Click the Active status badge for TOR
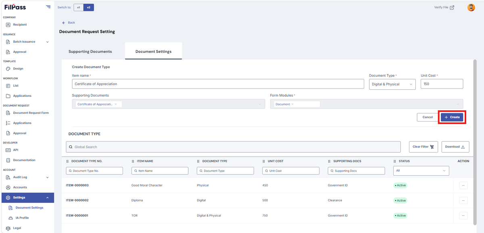Viewport: 484px width, 233px height. pyautogui.click(x=401, y=215)
